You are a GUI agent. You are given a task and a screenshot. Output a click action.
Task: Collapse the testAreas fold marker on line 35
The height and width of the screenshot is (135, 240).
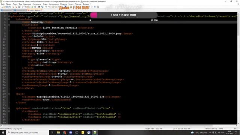click(x=9, y=111)
